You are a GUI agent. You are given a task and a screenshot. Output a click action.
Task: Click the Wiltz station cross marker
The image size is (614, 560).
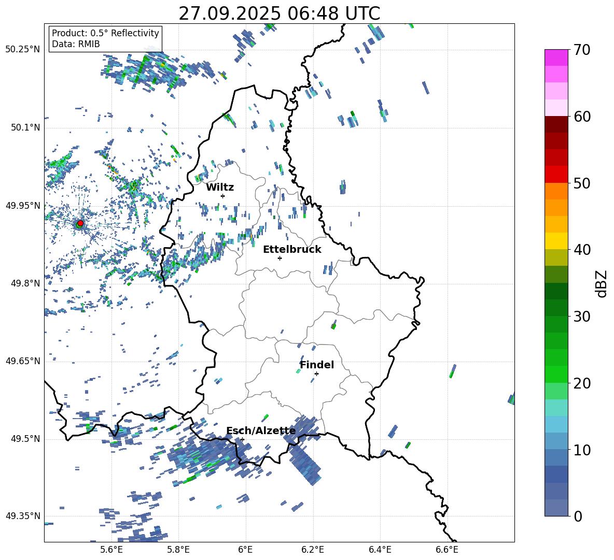point(223,196)
